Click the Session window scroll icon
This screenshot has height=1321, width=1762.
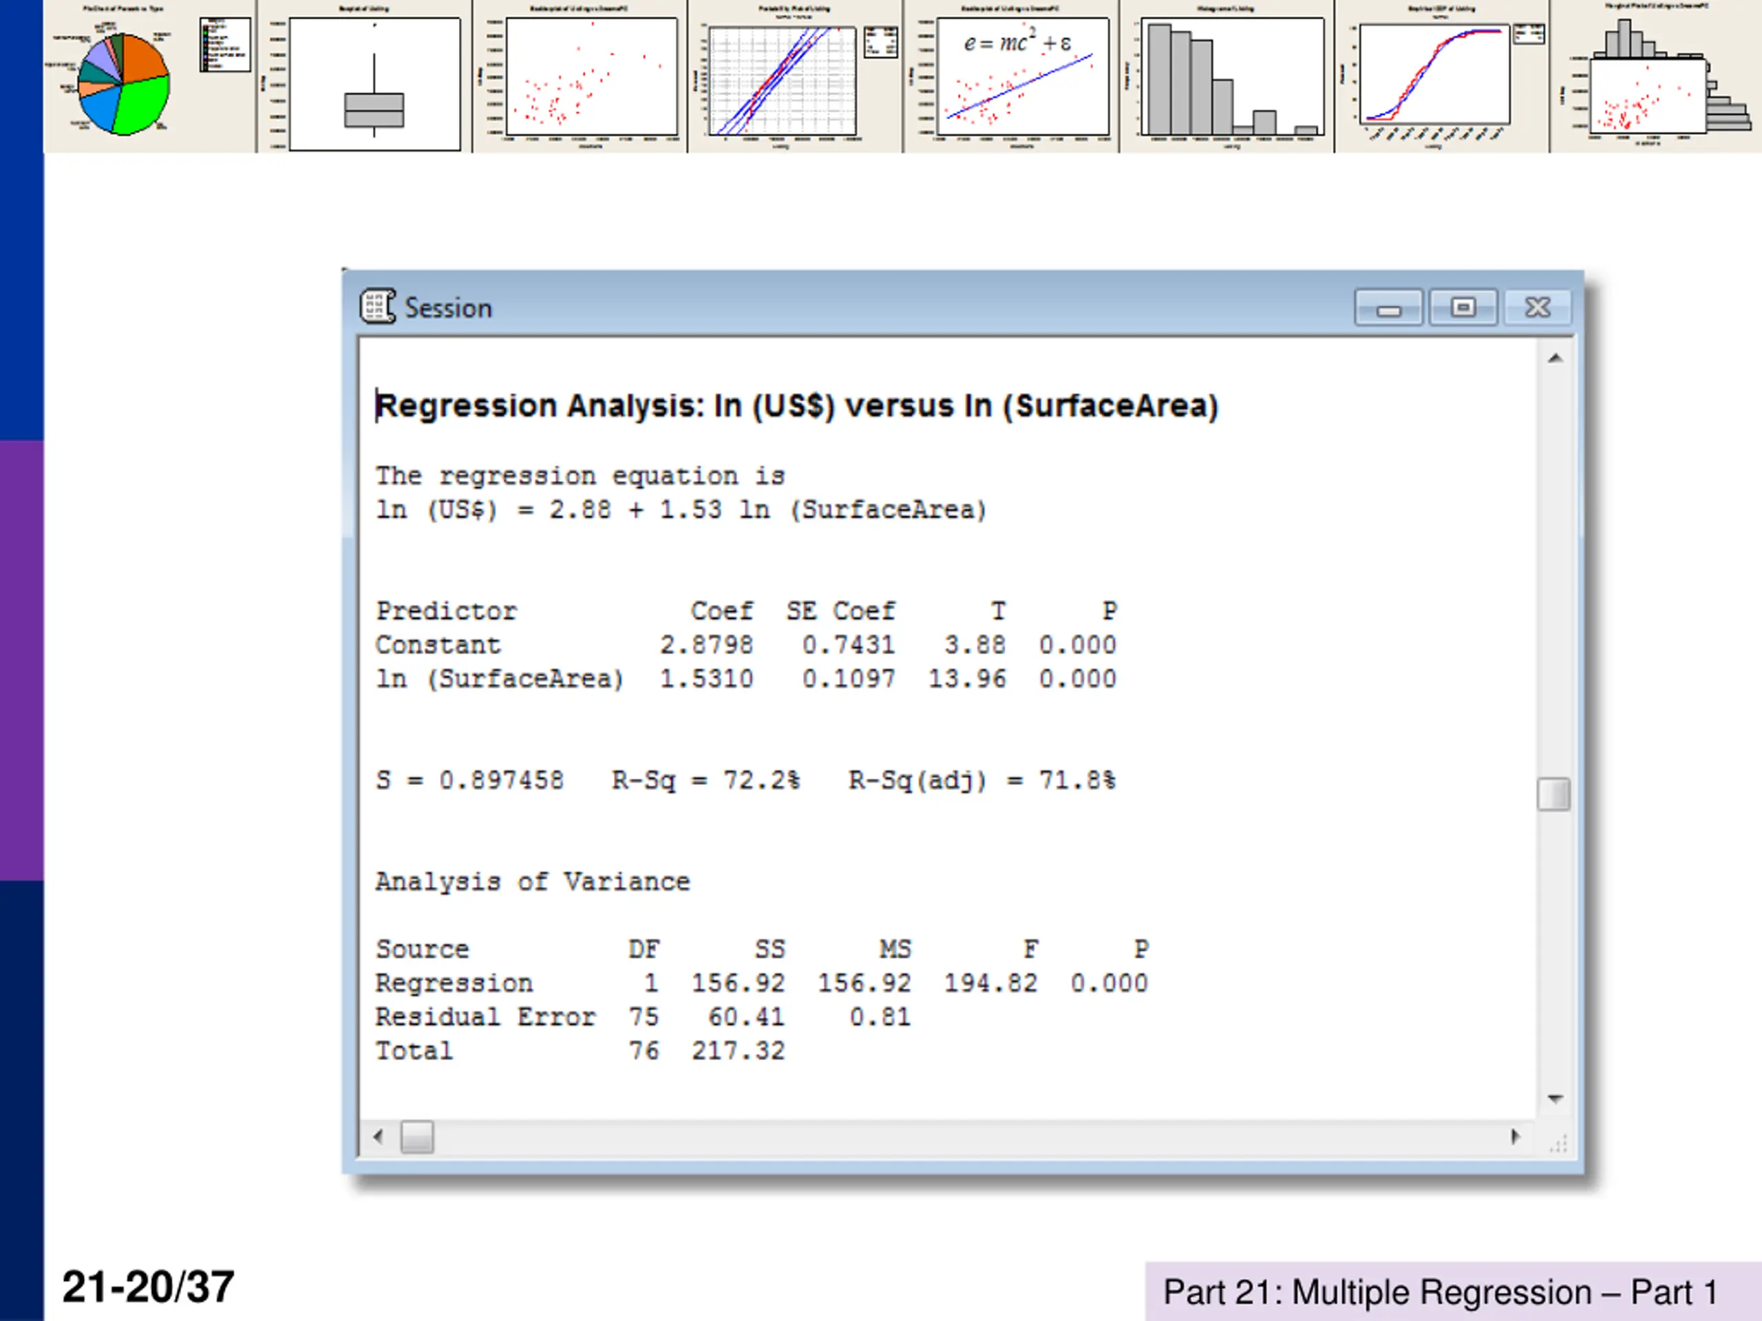(x=378, y=307)
